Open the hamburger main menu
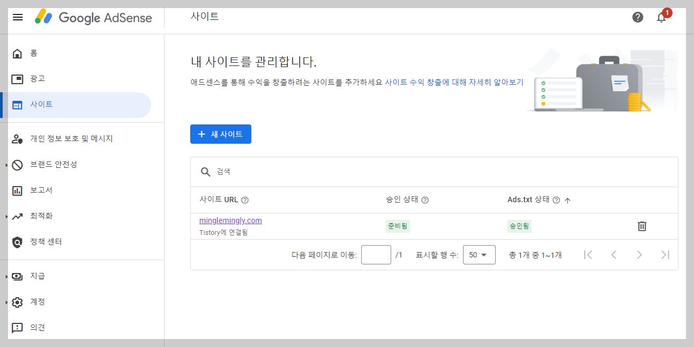This screenshot has height=347, width=694. tap(18, 17)
